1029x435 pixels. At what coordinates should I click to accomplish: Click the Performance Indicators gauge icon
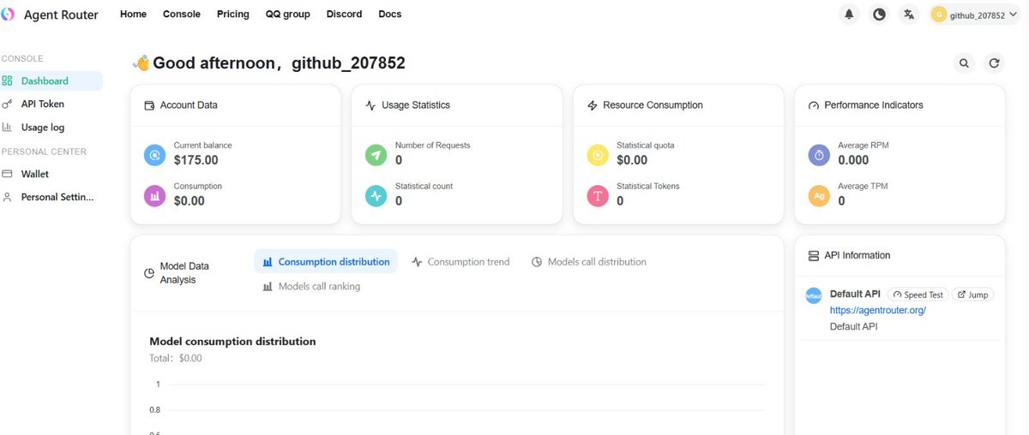pyautogui.click(x=814, y=105)
